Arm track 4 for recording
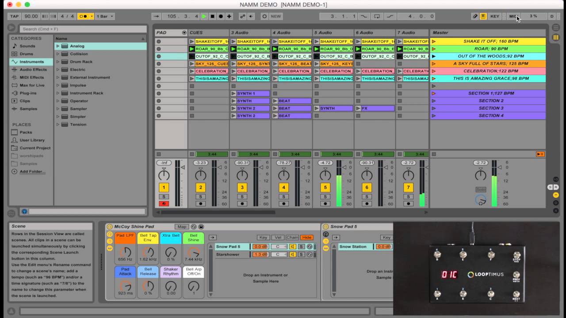This screenshot has height=318, width=566. pyautogui.click(x=284, y=204)
